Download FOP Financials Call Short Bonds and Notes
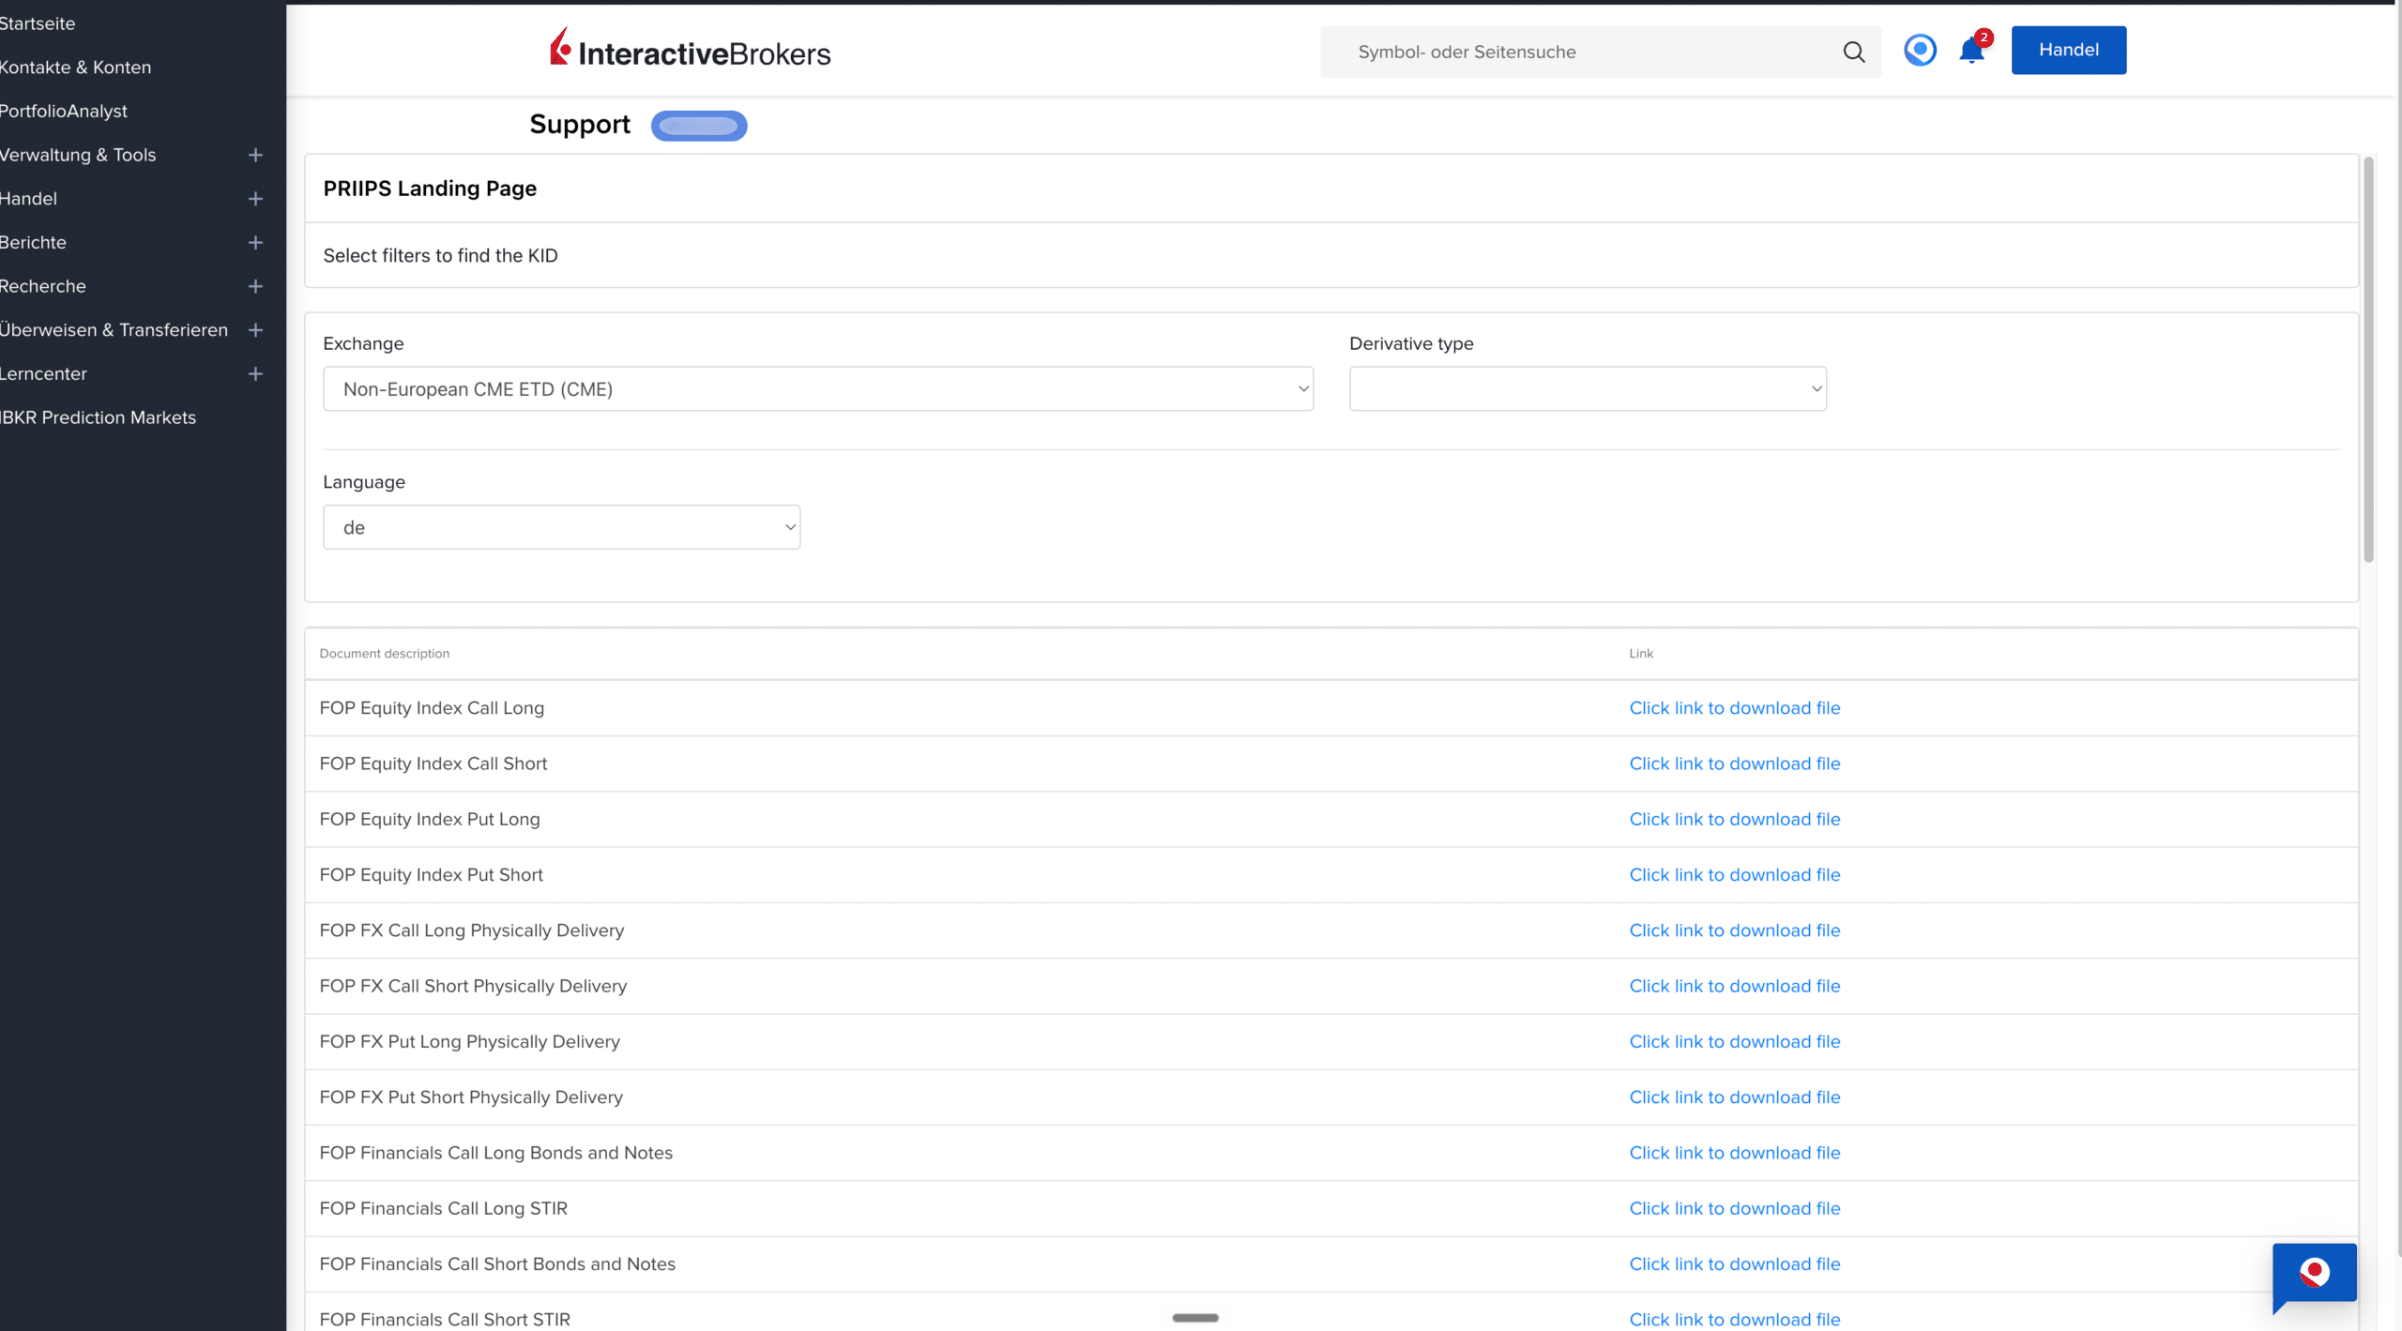 [1734, 1263]
